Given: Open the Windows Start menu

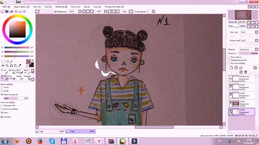Looking at the screenshot, I should [x=5, y=141].
